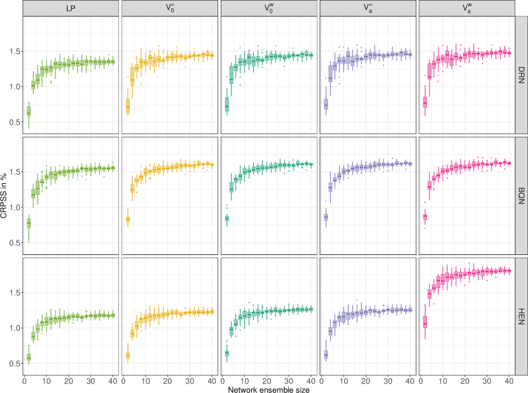528x393 pixels.
Task: Pick x-axis tick 30 under V0w column
Action: (289, 381)
